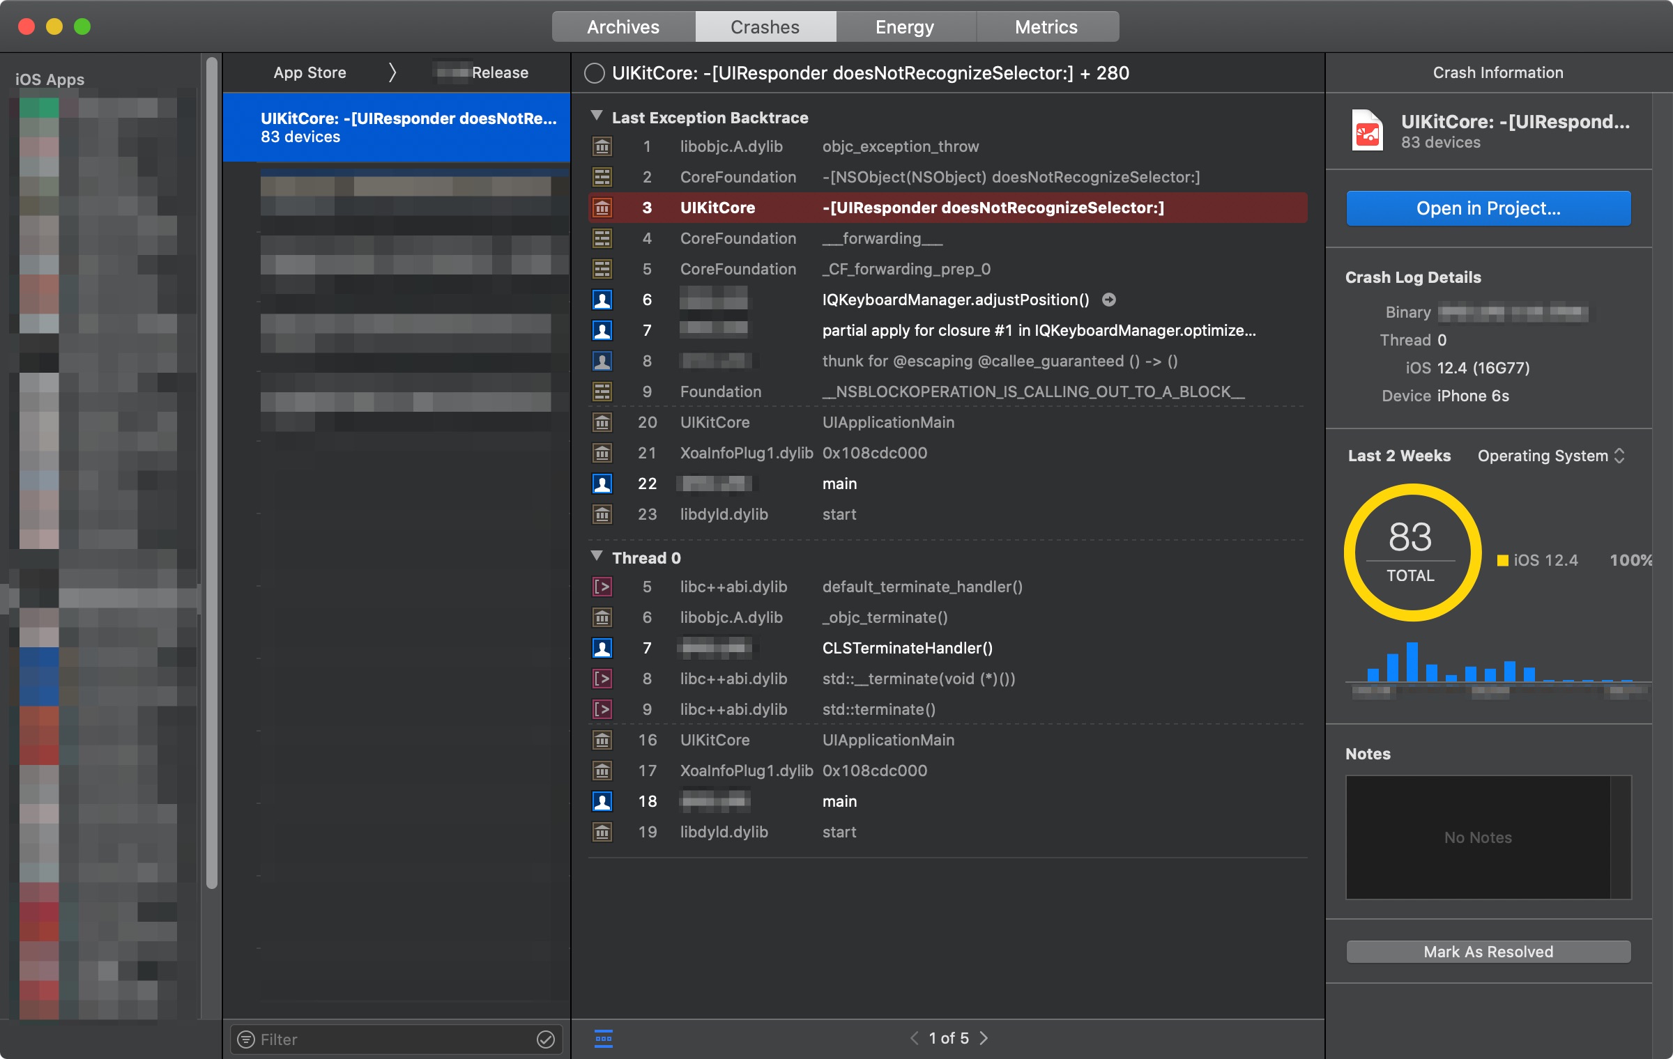
Task: Click the Open in Project button
Action: click(x=1488, y=208)
